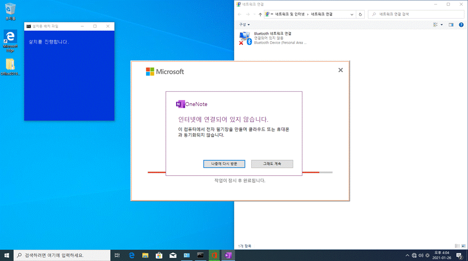Click the Network Connections taskbar item
The width and height of the screenshot is (468, 261).
point(186,255)
